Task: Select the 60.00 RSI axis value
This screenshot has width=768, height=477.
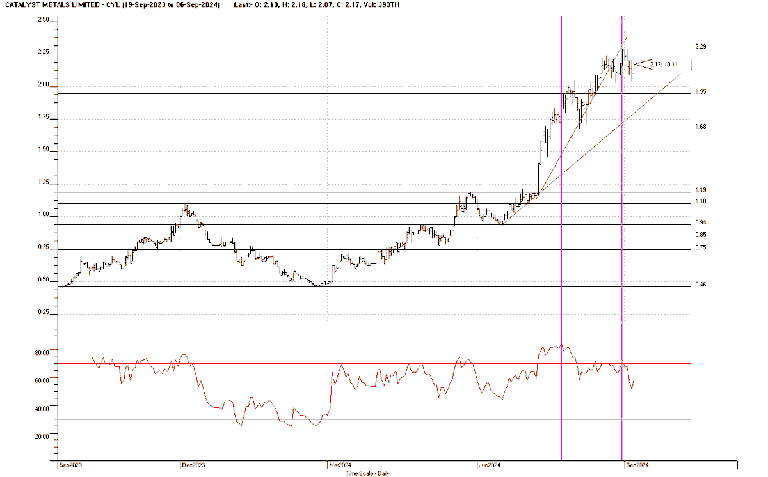Action: (42, 380)
